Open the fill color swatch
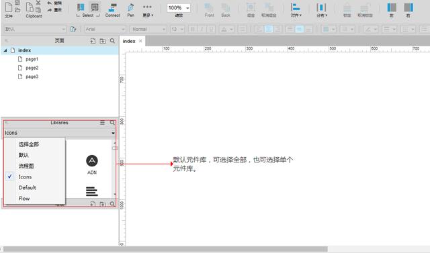430x253 pixels. click(329, 29)
